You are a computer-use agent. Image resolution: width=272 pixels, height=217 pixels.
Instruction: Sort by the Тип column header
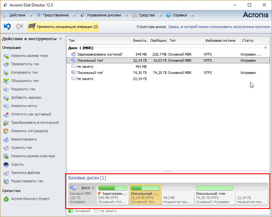(186, 41)
